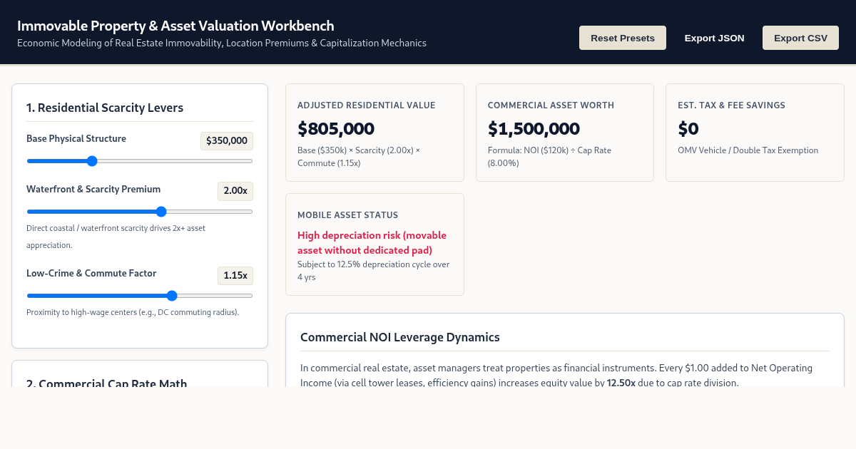
Task: Click the 12.50x multiplier in the NOI paragraph
Action: pos(621,383)
